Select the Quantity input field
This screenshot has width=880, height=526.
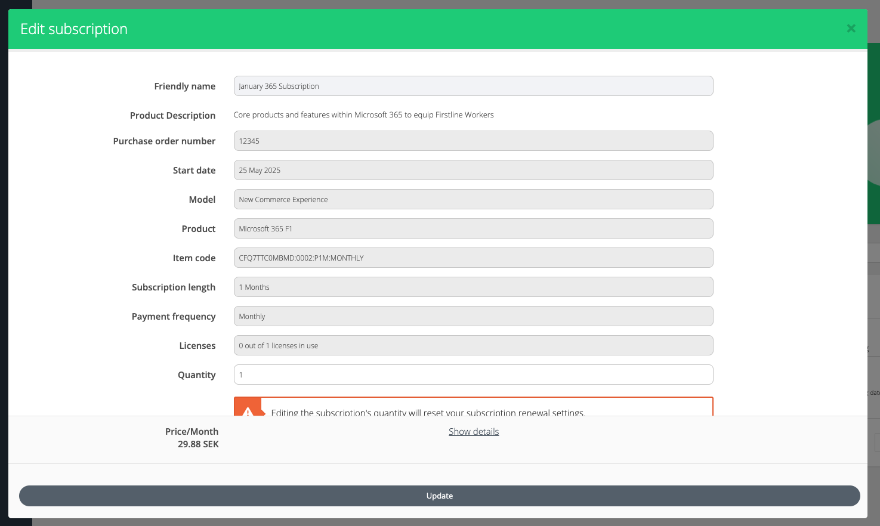474,375
